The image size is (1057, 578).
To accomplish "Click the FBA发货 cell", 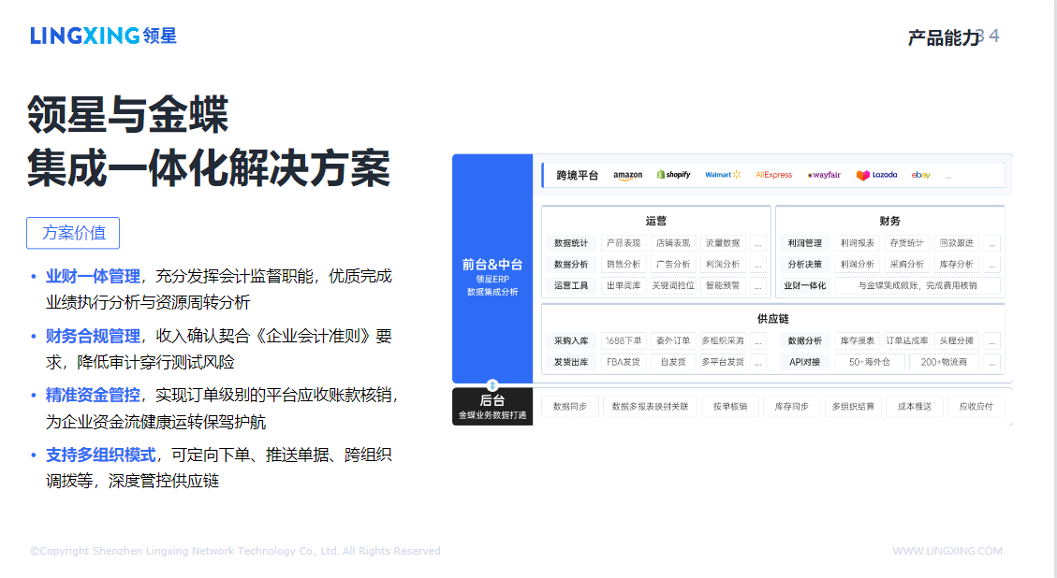I will coord(624,363).
